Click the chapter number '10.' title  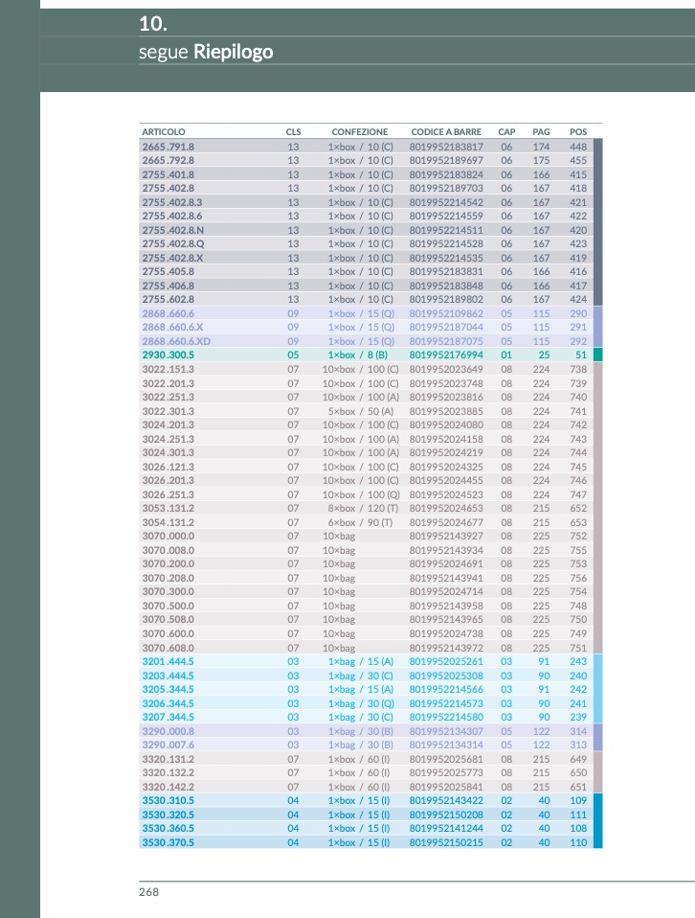153,23
